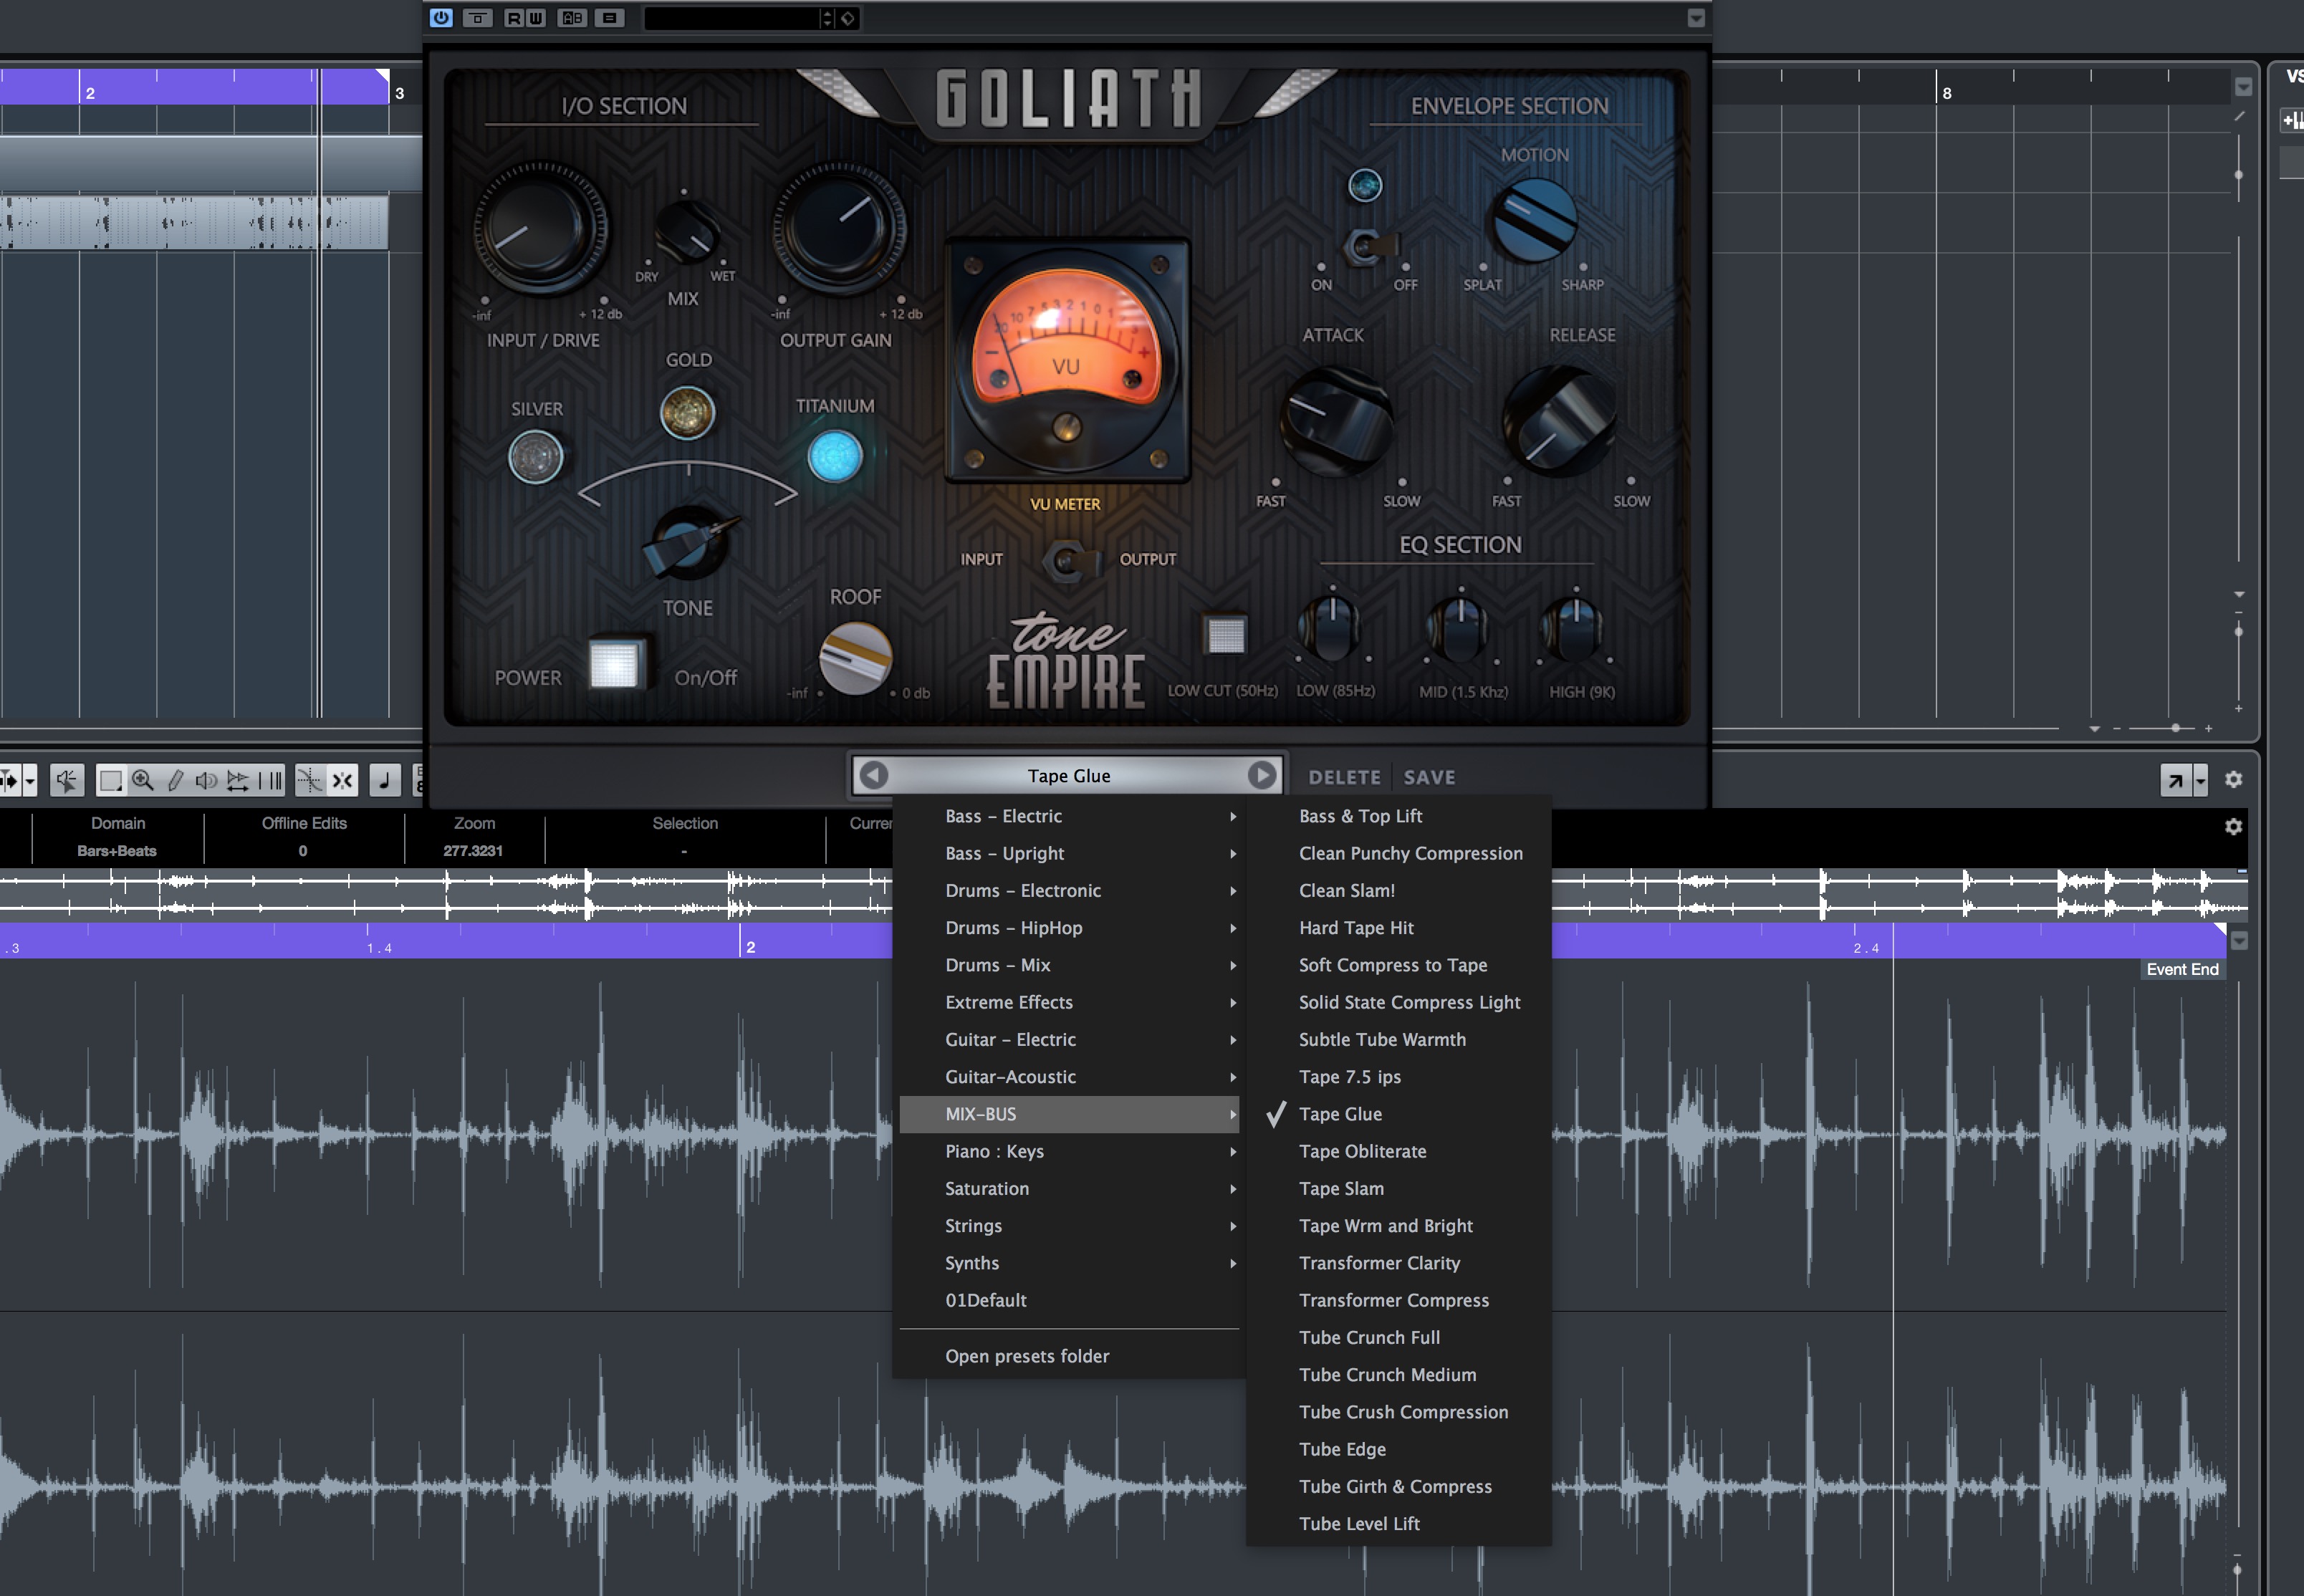
Task: Click the TONE selector knob
Action: [688, 543]
